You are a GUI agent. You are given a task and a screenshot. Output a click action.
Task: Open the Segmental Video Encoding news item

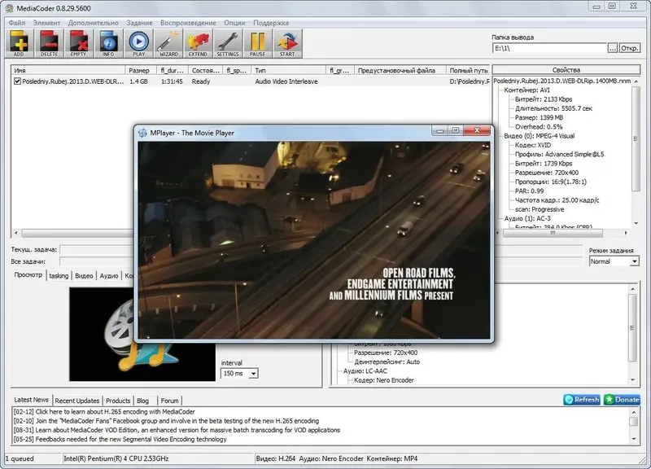point(120,439)
